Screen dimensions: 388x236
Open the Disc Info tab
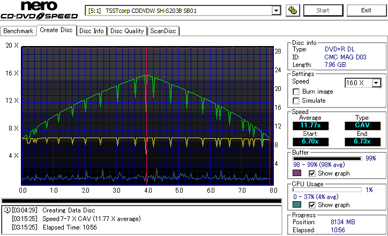[92, 31]
